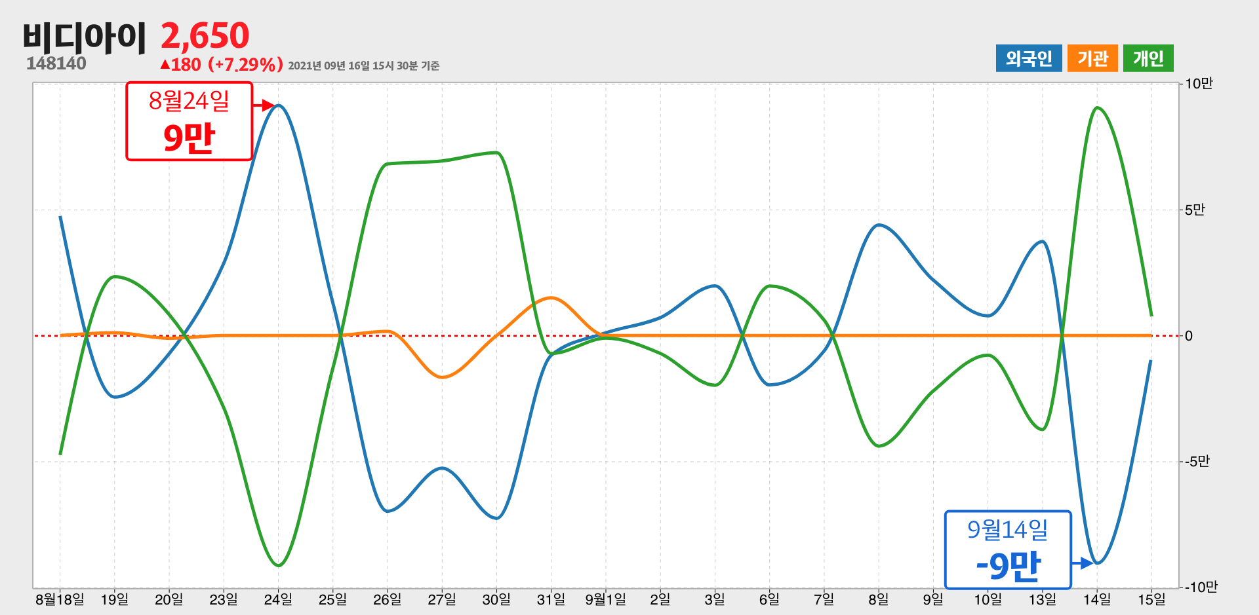Image resolution: width=1259 pixels, height=615 pixels.
Task: Click the blue line peak at 13일
Action: 1043,242
